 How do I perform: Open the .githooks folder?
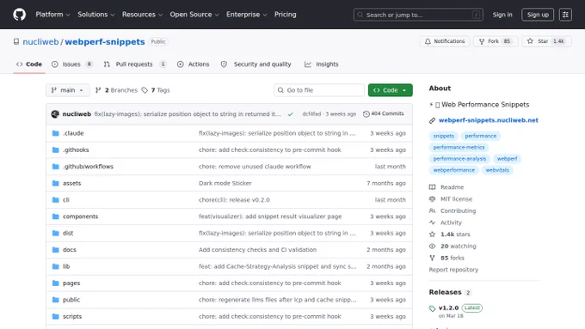pyautogui.click(x=76, y=149)
